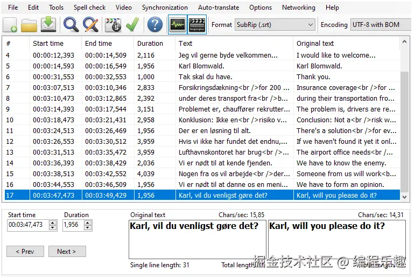Click the Text column header
Image resolution: width=415 pixels, height=278 pixels.
pos(234,44)
